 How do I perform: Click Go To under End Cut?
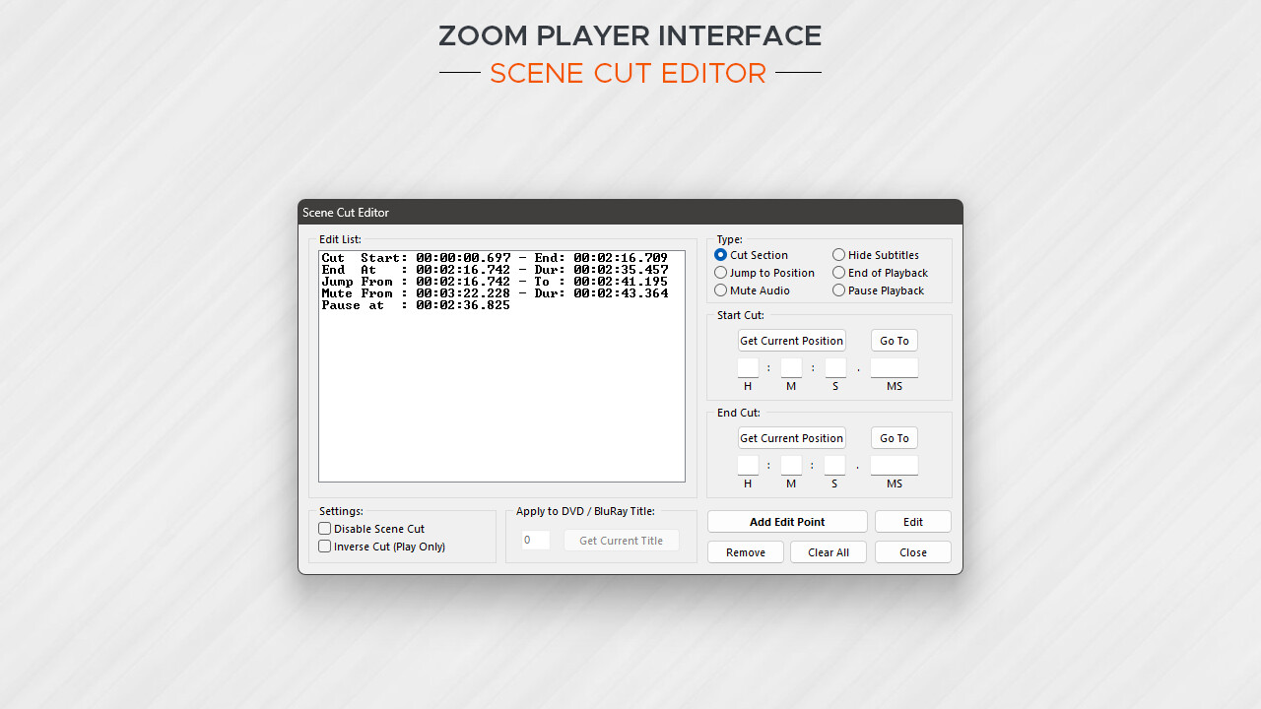tap(894, 437)
